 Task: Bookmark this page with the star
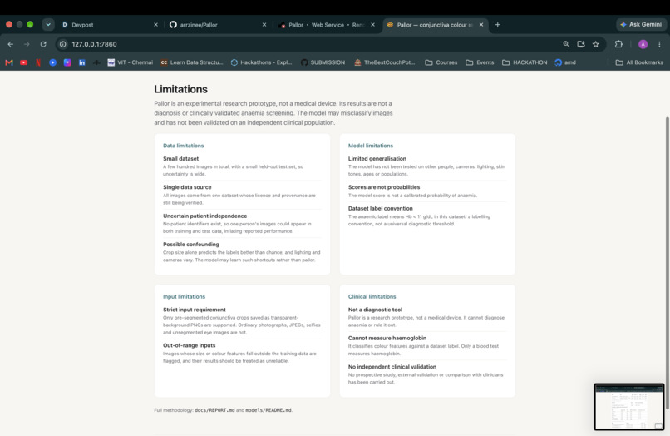pyautogui.click(x=596, y=44)
